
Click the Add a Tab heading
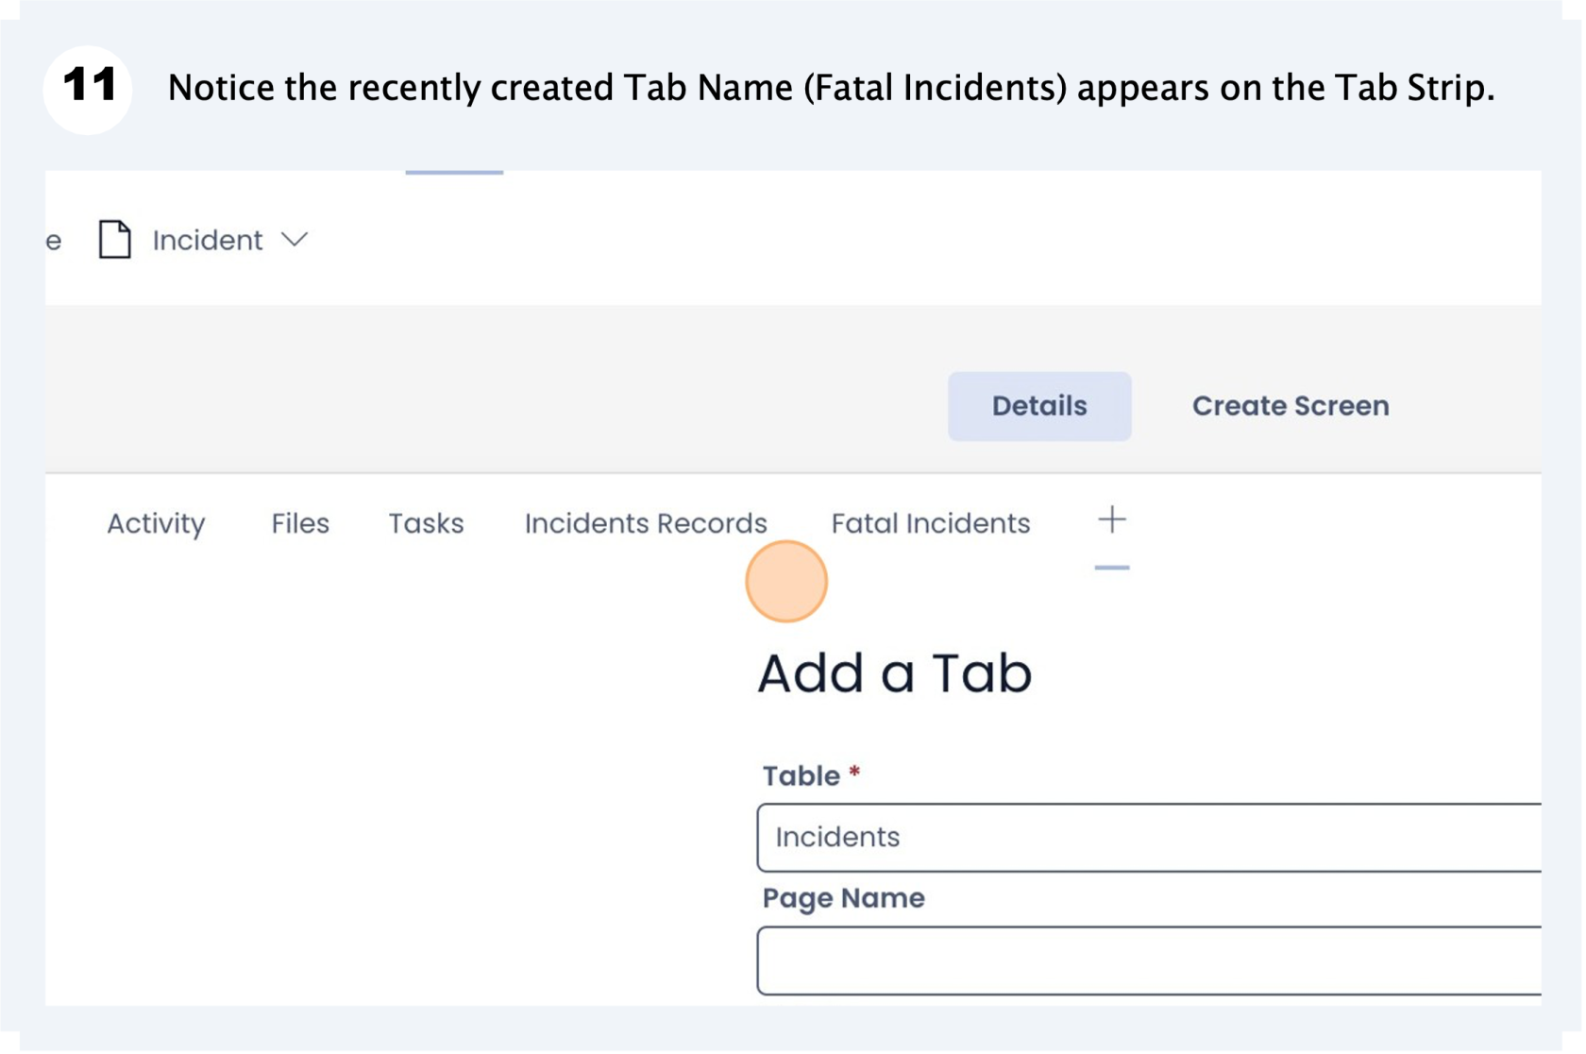[x=894, y=673]
